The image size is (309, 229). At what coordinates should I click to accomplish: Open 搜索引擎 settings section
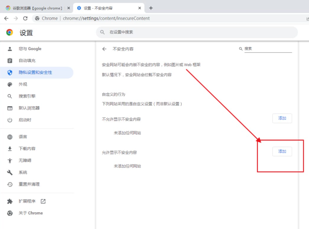coord(37,96)
